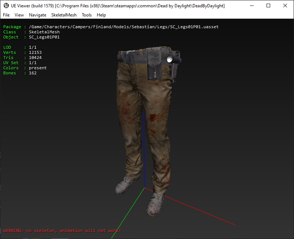Open the Tools menu
Screen dimensions: 294x239
(87, 15)
